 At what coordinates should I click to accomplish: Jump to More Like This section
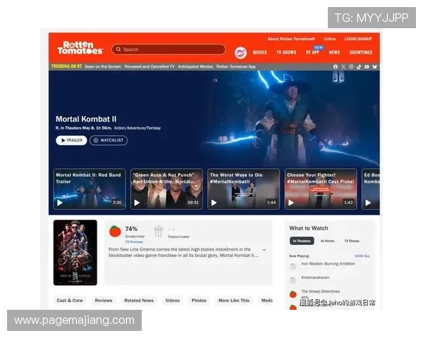234,301
